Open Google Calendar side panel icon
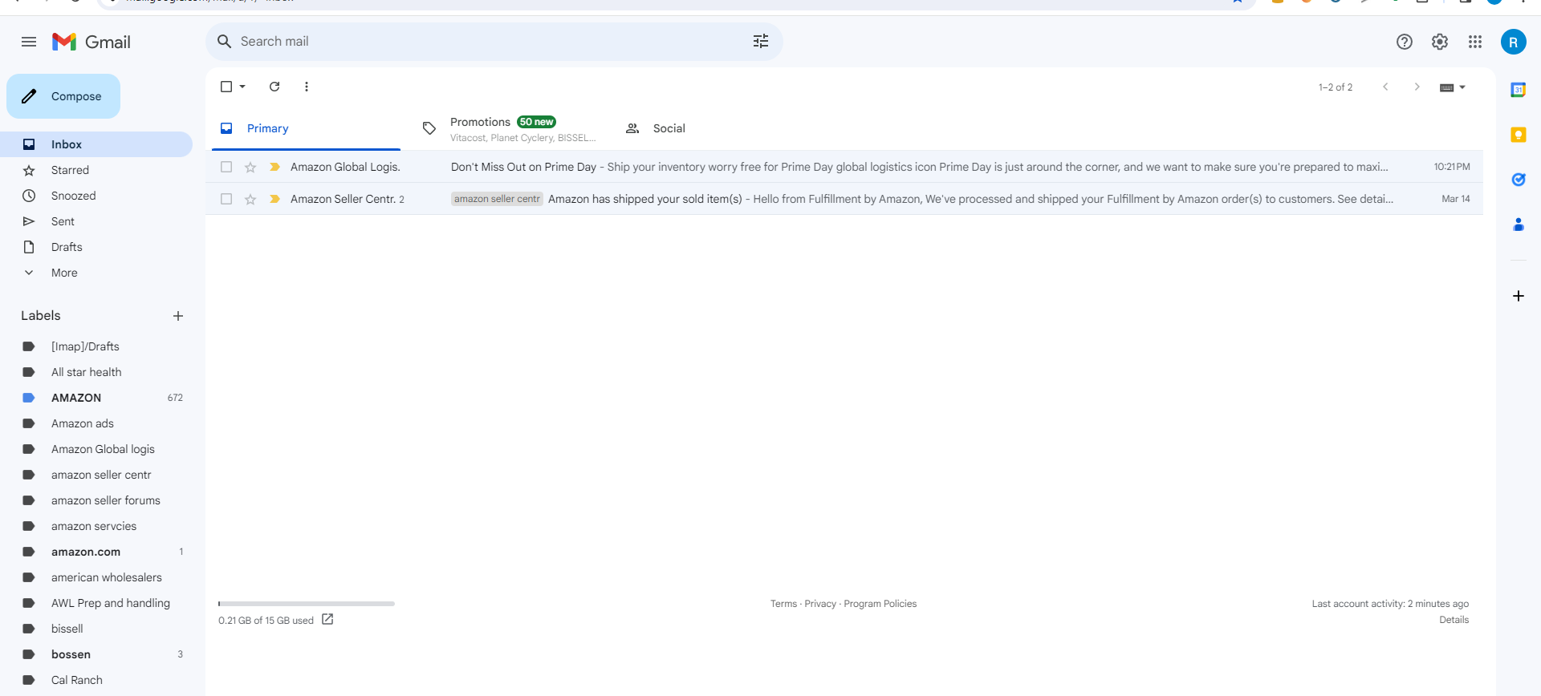The height and width of the screenshot is (696, 1541). 1519,90
